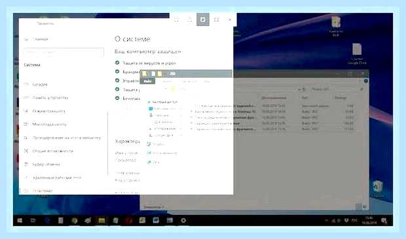Viewport: 406px width, 239px height.
Task: Select О системе in Settings sidebar
Action: click(43, 191)
